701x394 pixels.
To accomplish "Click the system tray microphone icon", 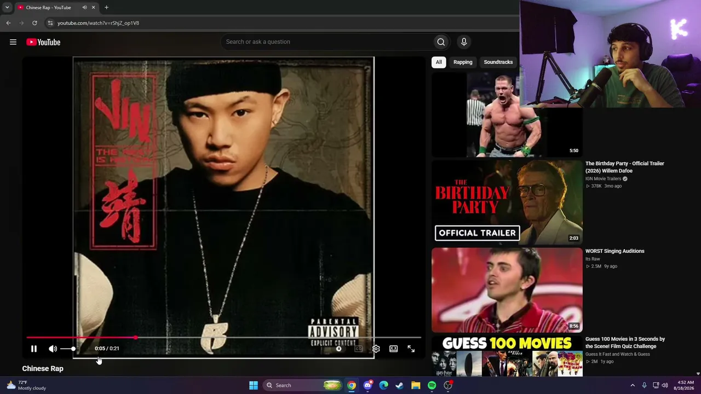I will 644,385.
